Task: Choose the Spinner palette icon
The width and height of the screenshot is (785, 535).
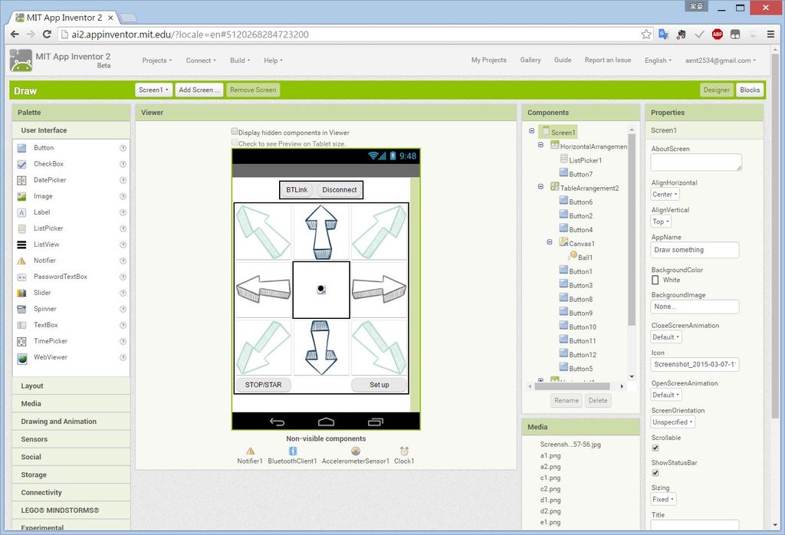Action: pos(21,310)
